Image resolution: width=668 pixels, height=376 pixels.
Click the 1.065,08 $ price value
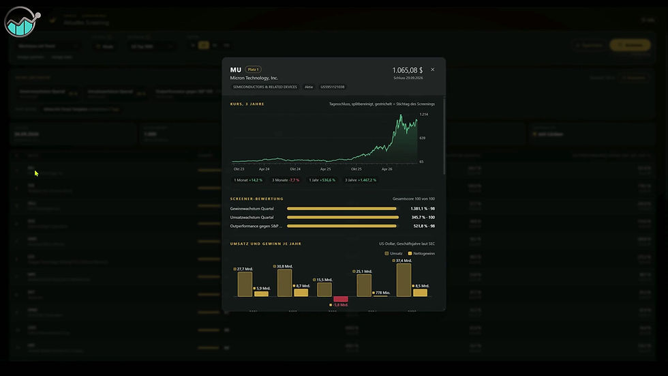(408, 70)
